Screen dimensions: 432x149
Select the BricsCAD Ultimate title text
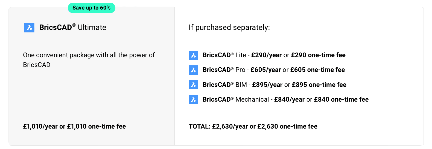(x=73, y=28)
